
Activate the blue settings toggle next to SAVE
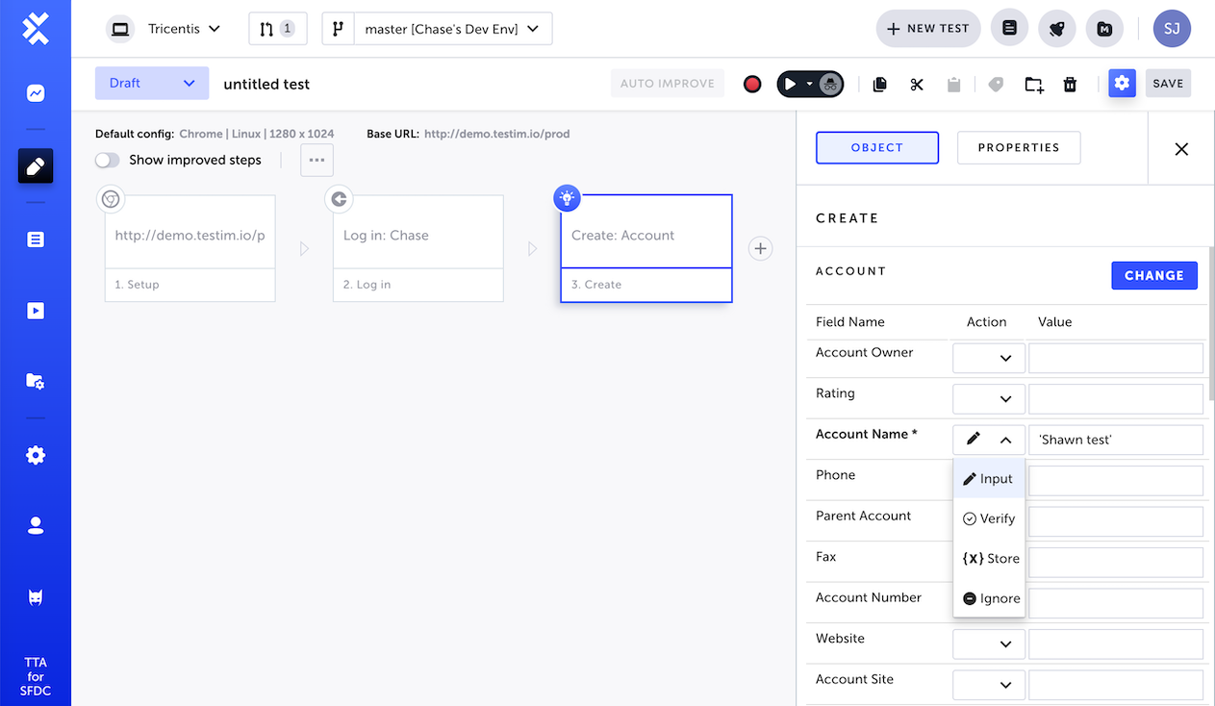click(1122, 84)
